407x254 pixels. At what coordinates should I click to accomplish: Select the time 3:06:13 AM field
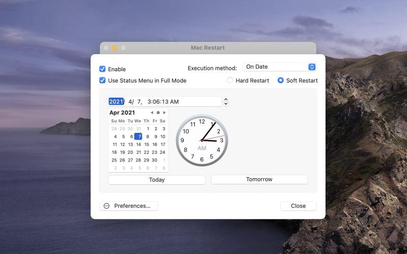(163, 101)
